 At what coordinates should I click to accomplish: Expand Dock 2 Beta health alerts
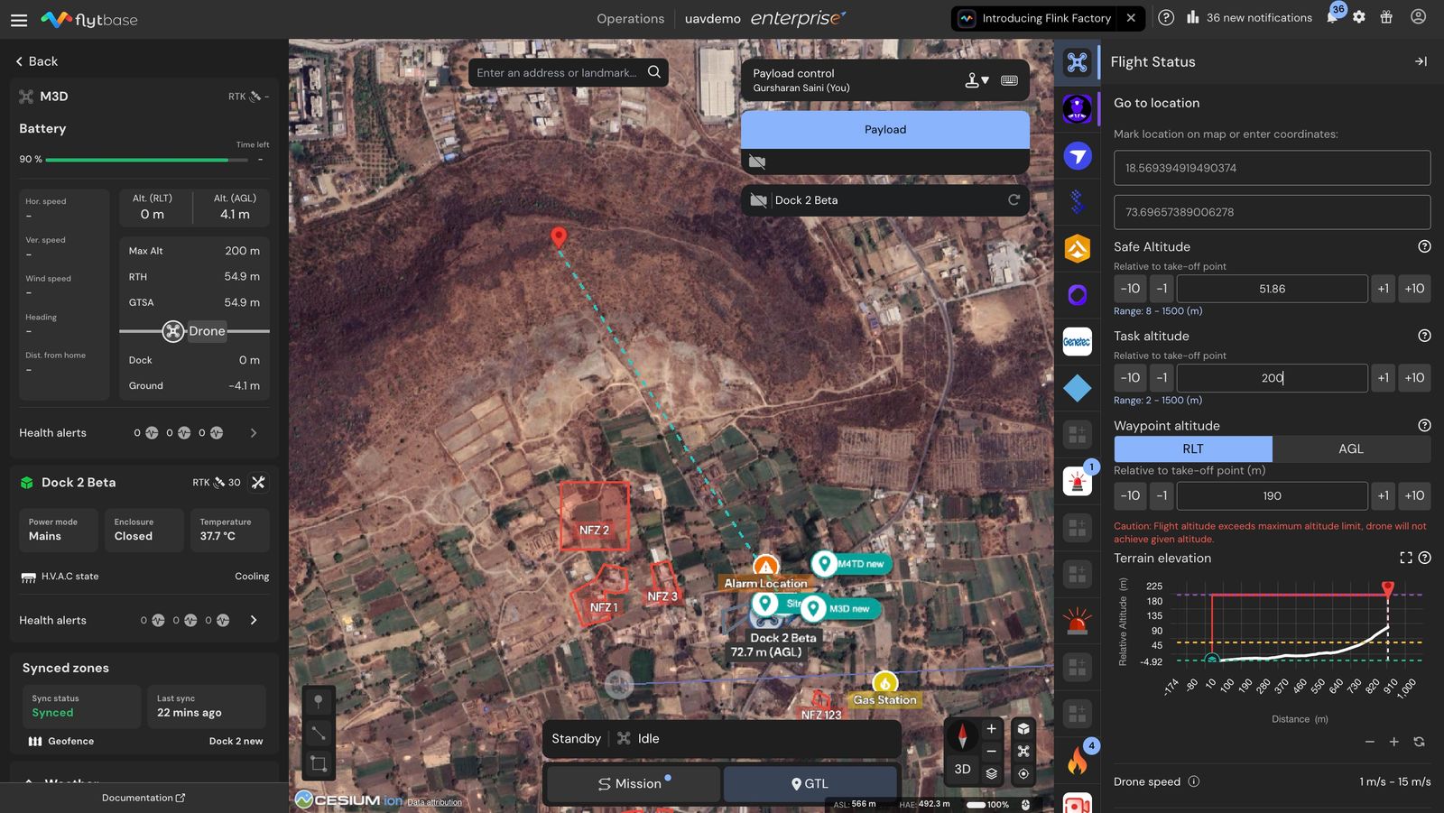click(254, 620)
